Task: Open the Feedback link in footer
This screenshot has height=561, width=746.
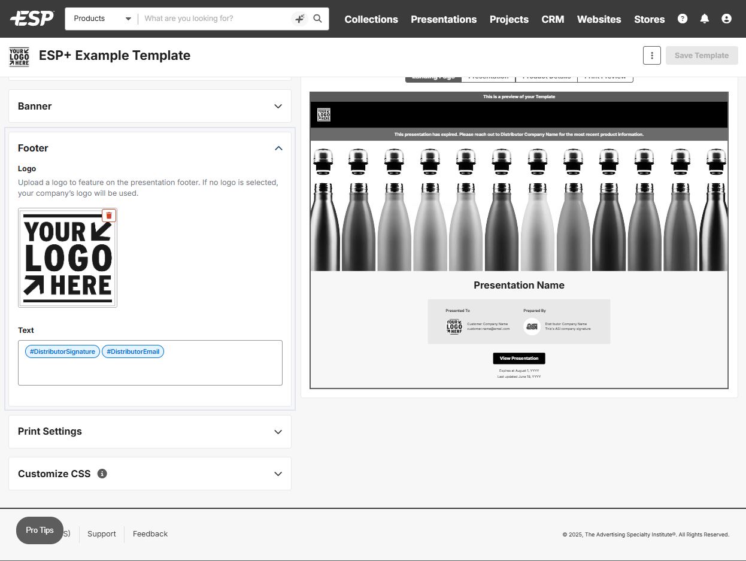Action: pyautogui.click(x=150, y=534)
